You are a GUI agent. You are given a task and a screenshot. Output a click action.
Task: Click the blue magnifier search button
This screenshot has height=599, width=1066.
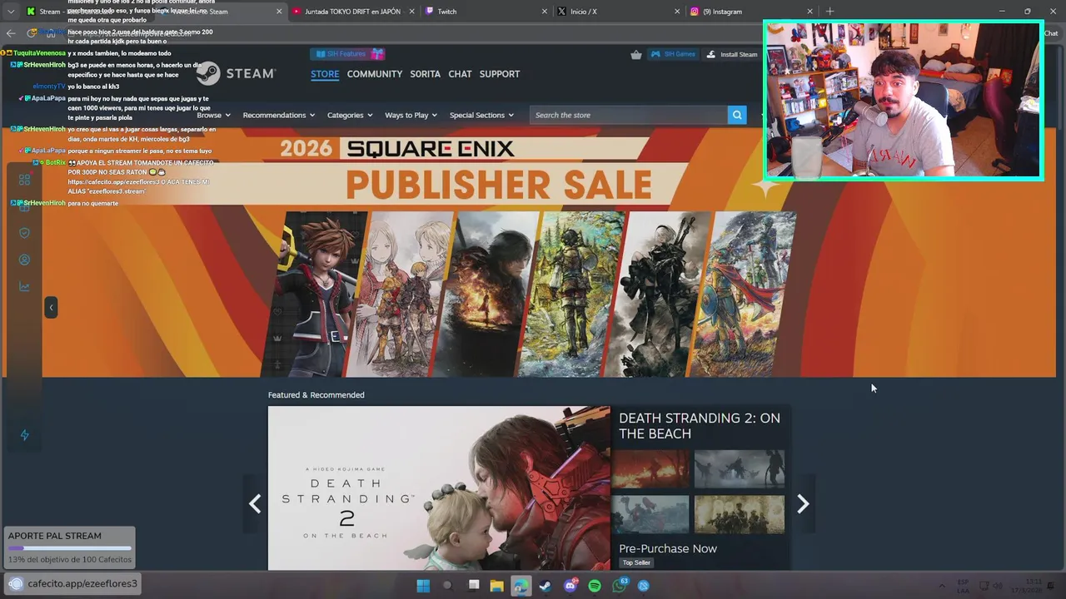737,115
